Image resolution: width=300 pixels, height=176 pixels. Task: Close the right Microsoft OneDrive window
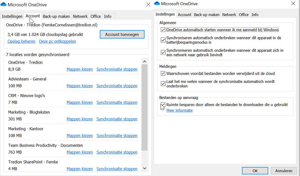(293, 4)
